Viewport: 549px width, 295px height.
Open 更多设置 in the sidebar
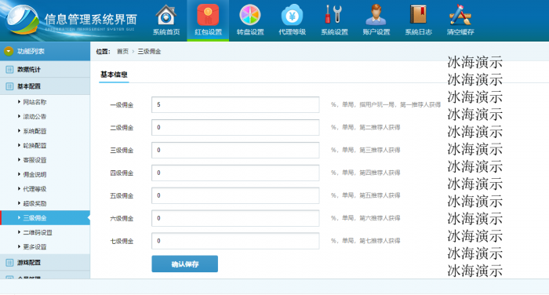click(35, 246)
